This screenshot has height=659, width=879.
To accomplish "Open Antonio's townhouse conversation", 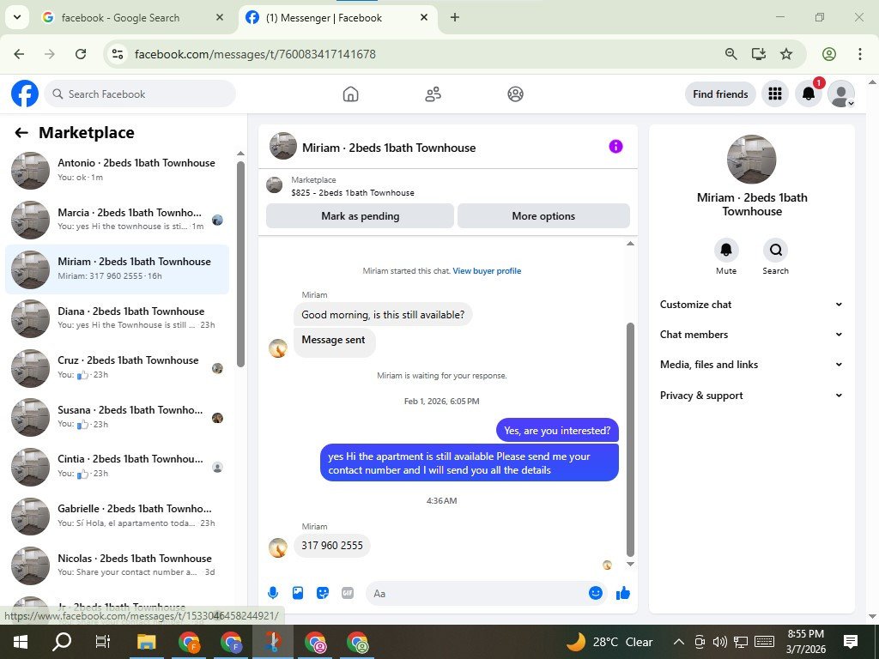I will tap(118, 170).
